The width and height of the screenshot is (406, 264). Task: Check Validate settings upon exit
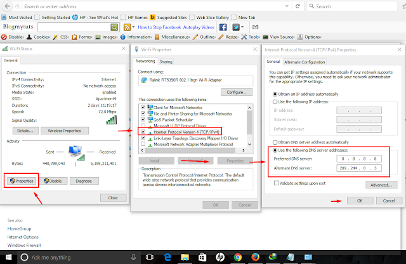point(277,183)
